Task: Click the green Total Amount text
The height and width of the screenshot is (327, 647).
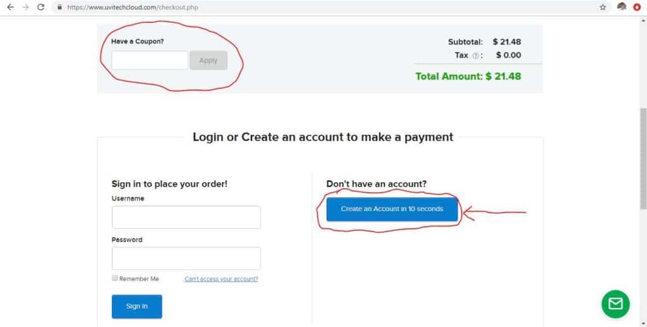Action: pos(468,76)
